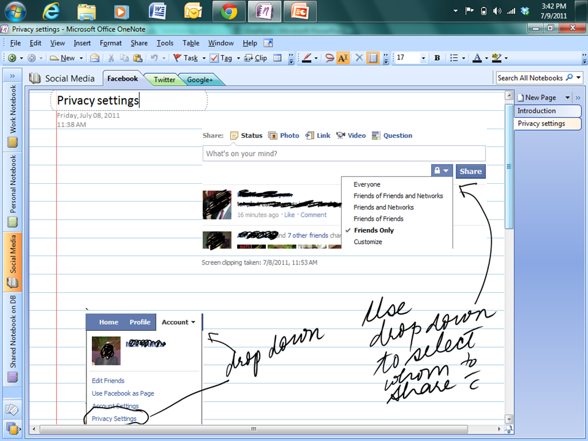Click the vertical scrollbar thumb
The image size is (588, 441).
coord(509,167)
